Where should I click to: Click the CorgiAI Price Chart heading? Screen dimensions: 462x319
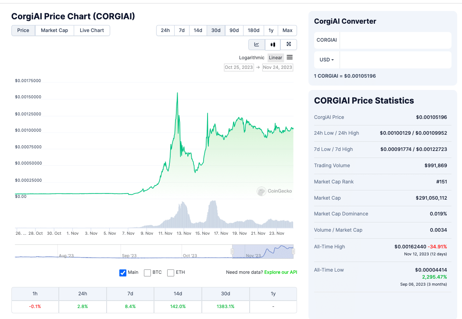point(73,16)
